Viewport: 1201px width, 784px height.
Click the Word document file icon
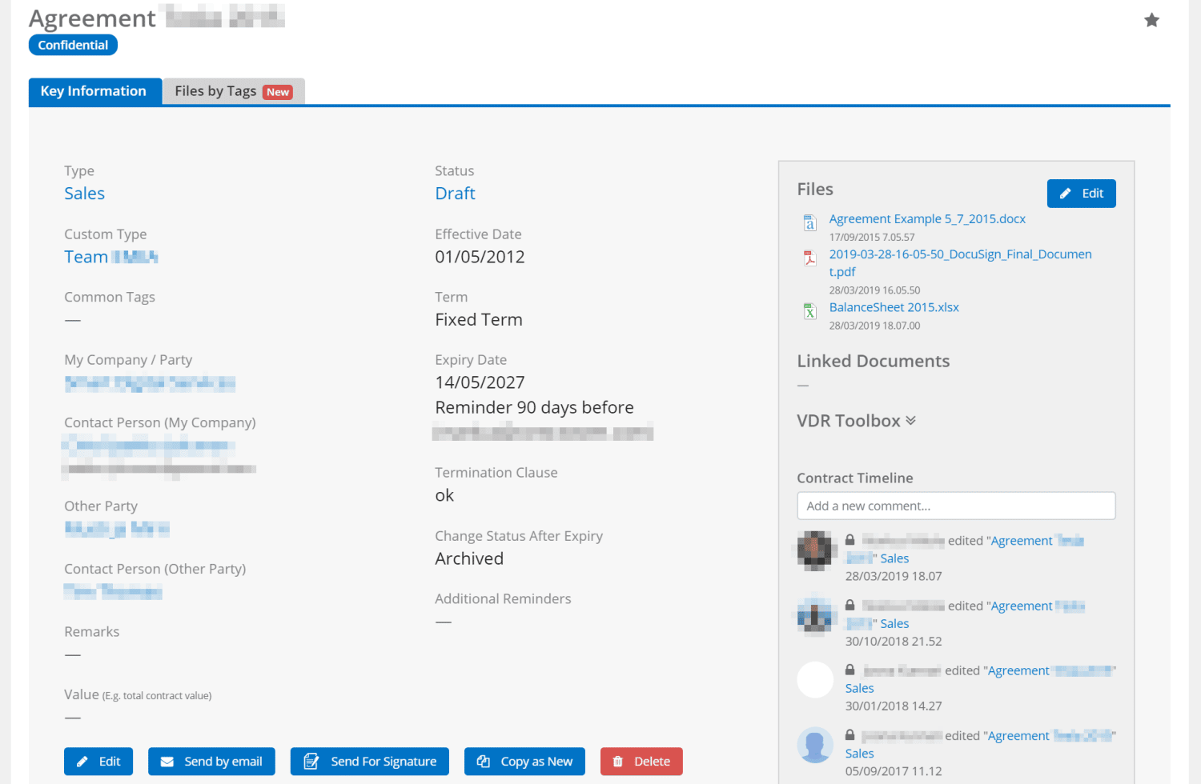tap(809, 223)
